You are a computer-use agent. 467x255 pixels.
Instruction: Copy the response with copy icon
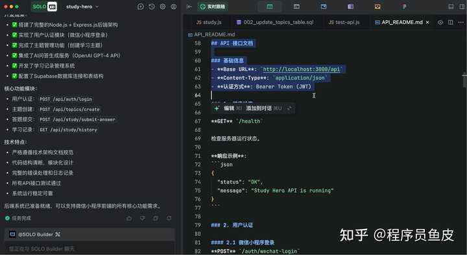pyautogui.click(x=156, y=219)
